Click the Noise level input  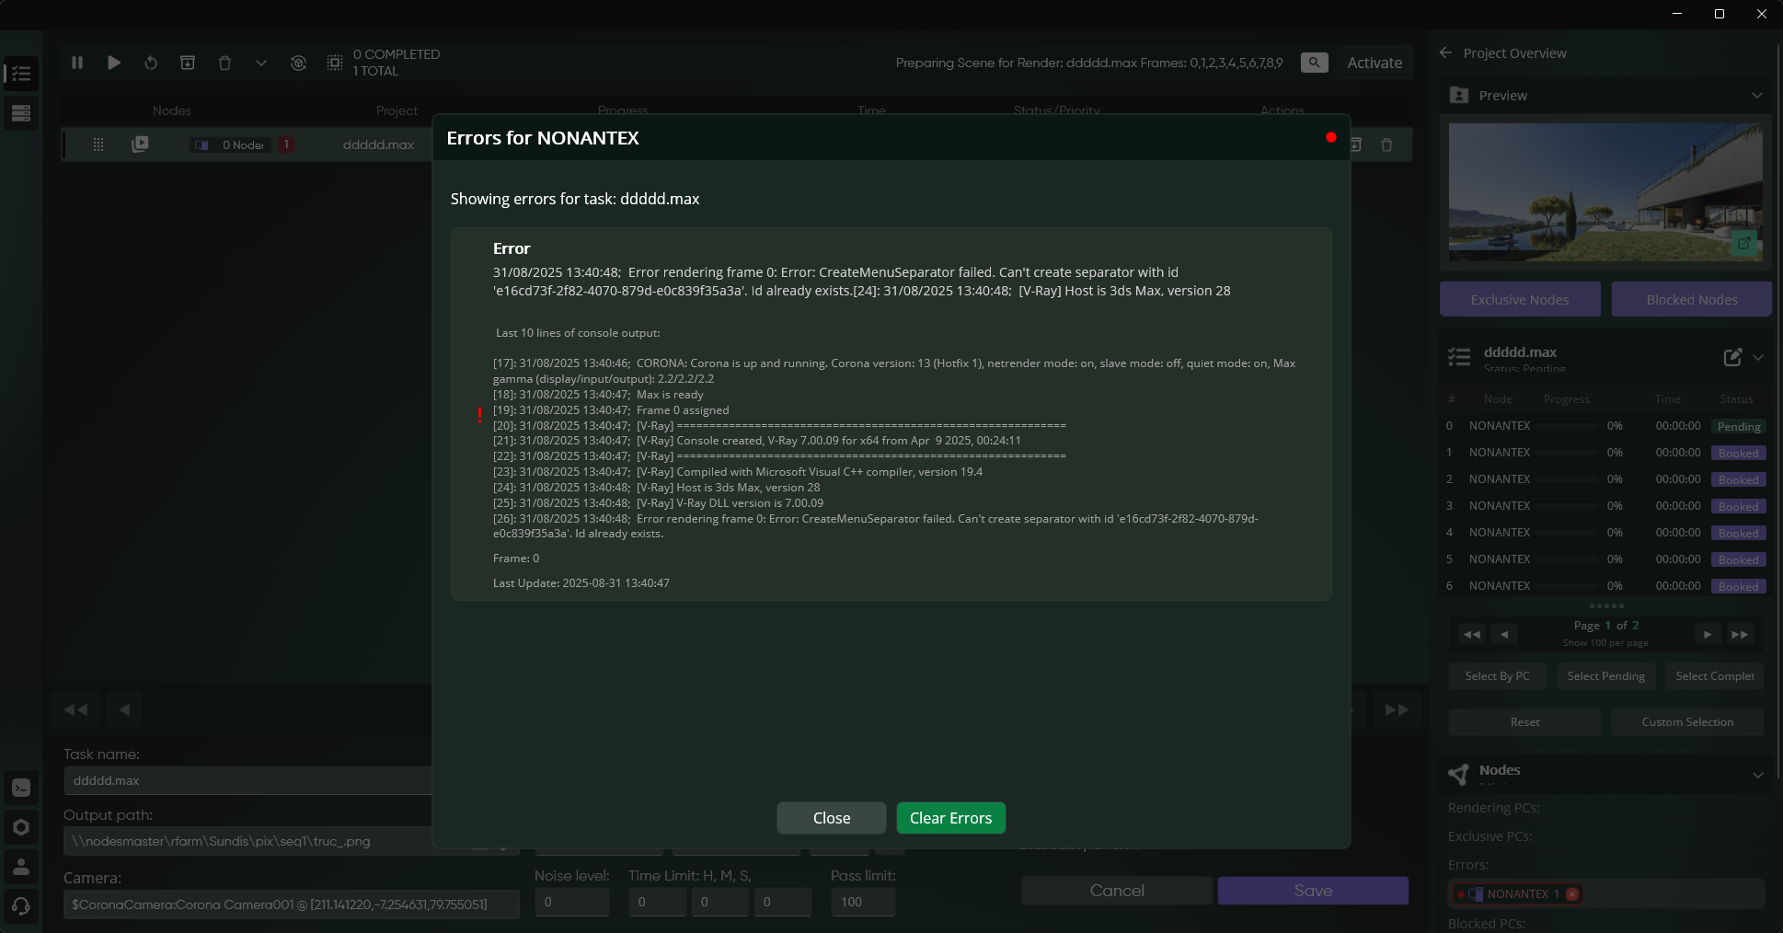point(571,902)
